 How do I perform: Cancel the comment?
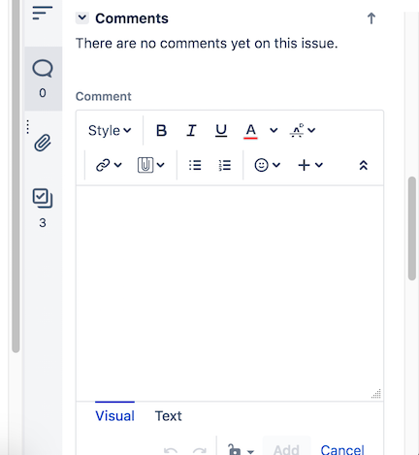pyautogui.click(x=342, y=450)
